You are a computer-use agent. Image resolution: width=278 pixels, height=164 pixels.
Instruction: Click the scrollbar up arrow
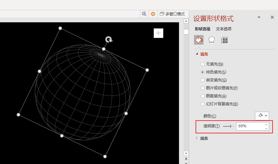(x=186, y=21)
